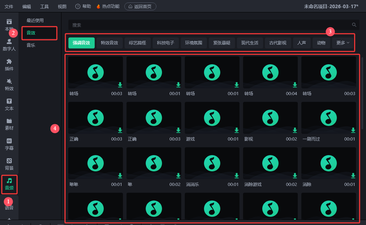
Task: Select the 消消乐 sound effect thumbnail
Action: point(212,163)
